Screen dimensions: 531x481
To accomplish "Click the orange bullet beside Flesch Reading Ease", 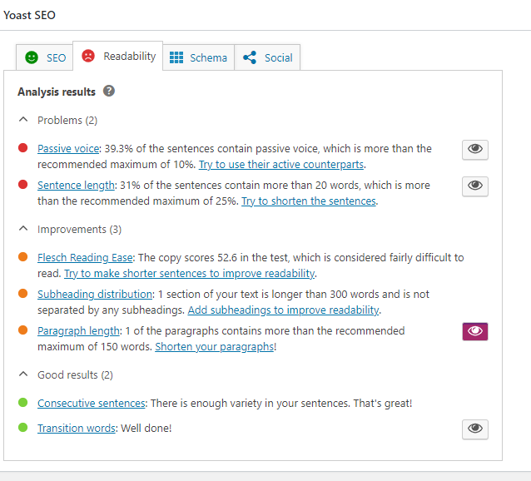I will tap(22, 257).
